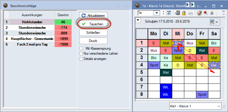228x112 pixels.
Task: Click the Aktualisieren refresh button
Action: click(93, 16)
